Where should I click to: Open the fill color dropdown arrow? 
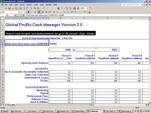(87, 12)
